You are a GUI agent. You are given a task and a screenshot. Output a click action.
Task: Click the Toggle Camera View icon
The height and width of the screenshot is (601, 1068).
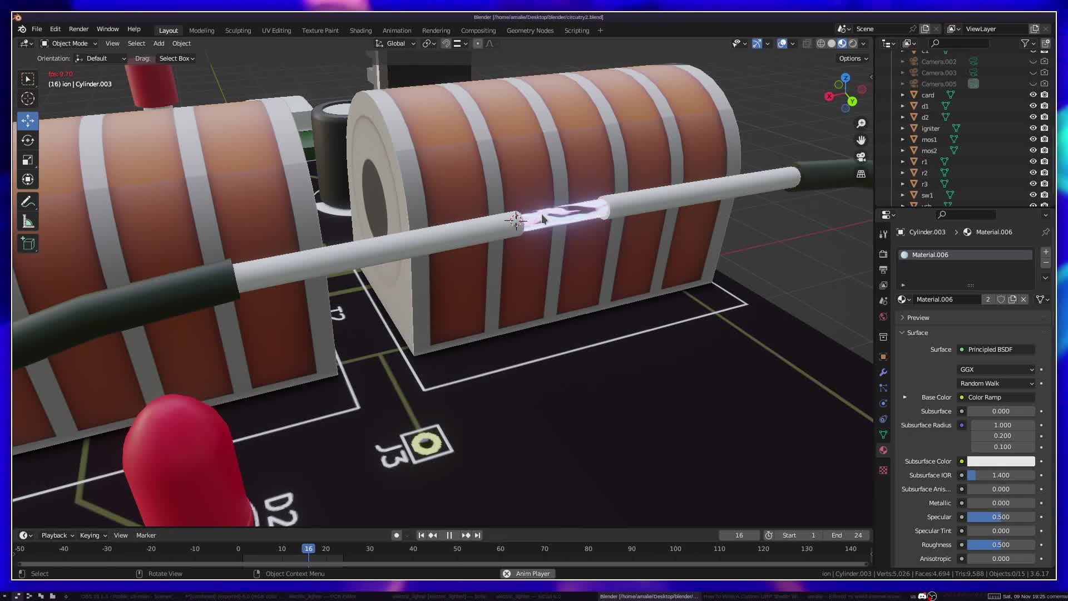click(x=861, y=157)
